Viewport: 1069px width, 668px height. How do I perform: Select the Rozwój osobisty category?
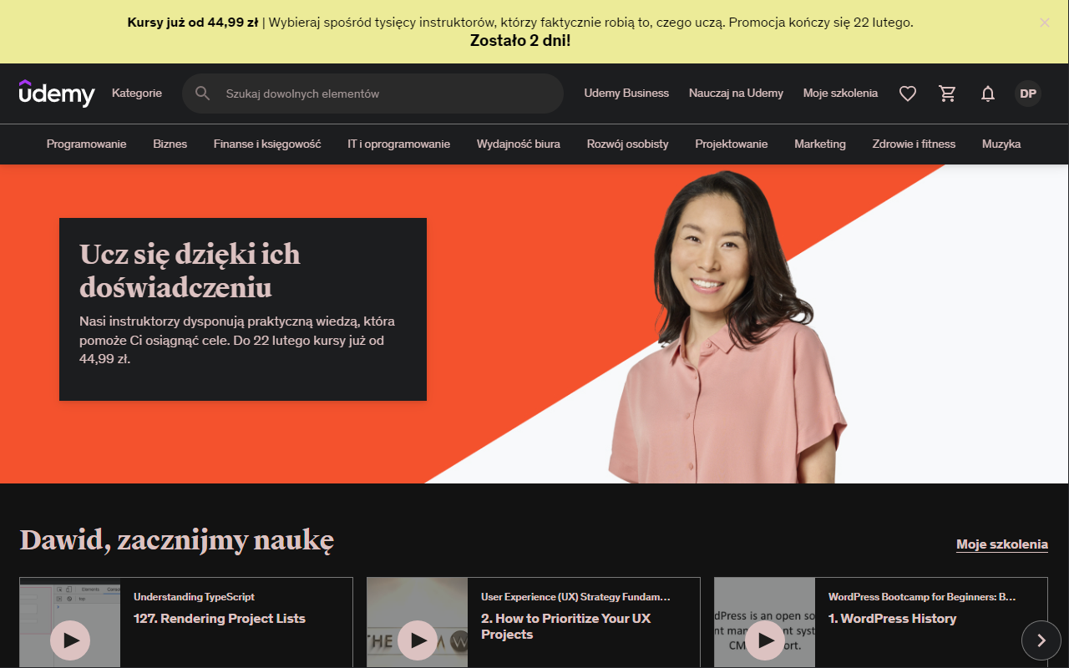point(628,144)
